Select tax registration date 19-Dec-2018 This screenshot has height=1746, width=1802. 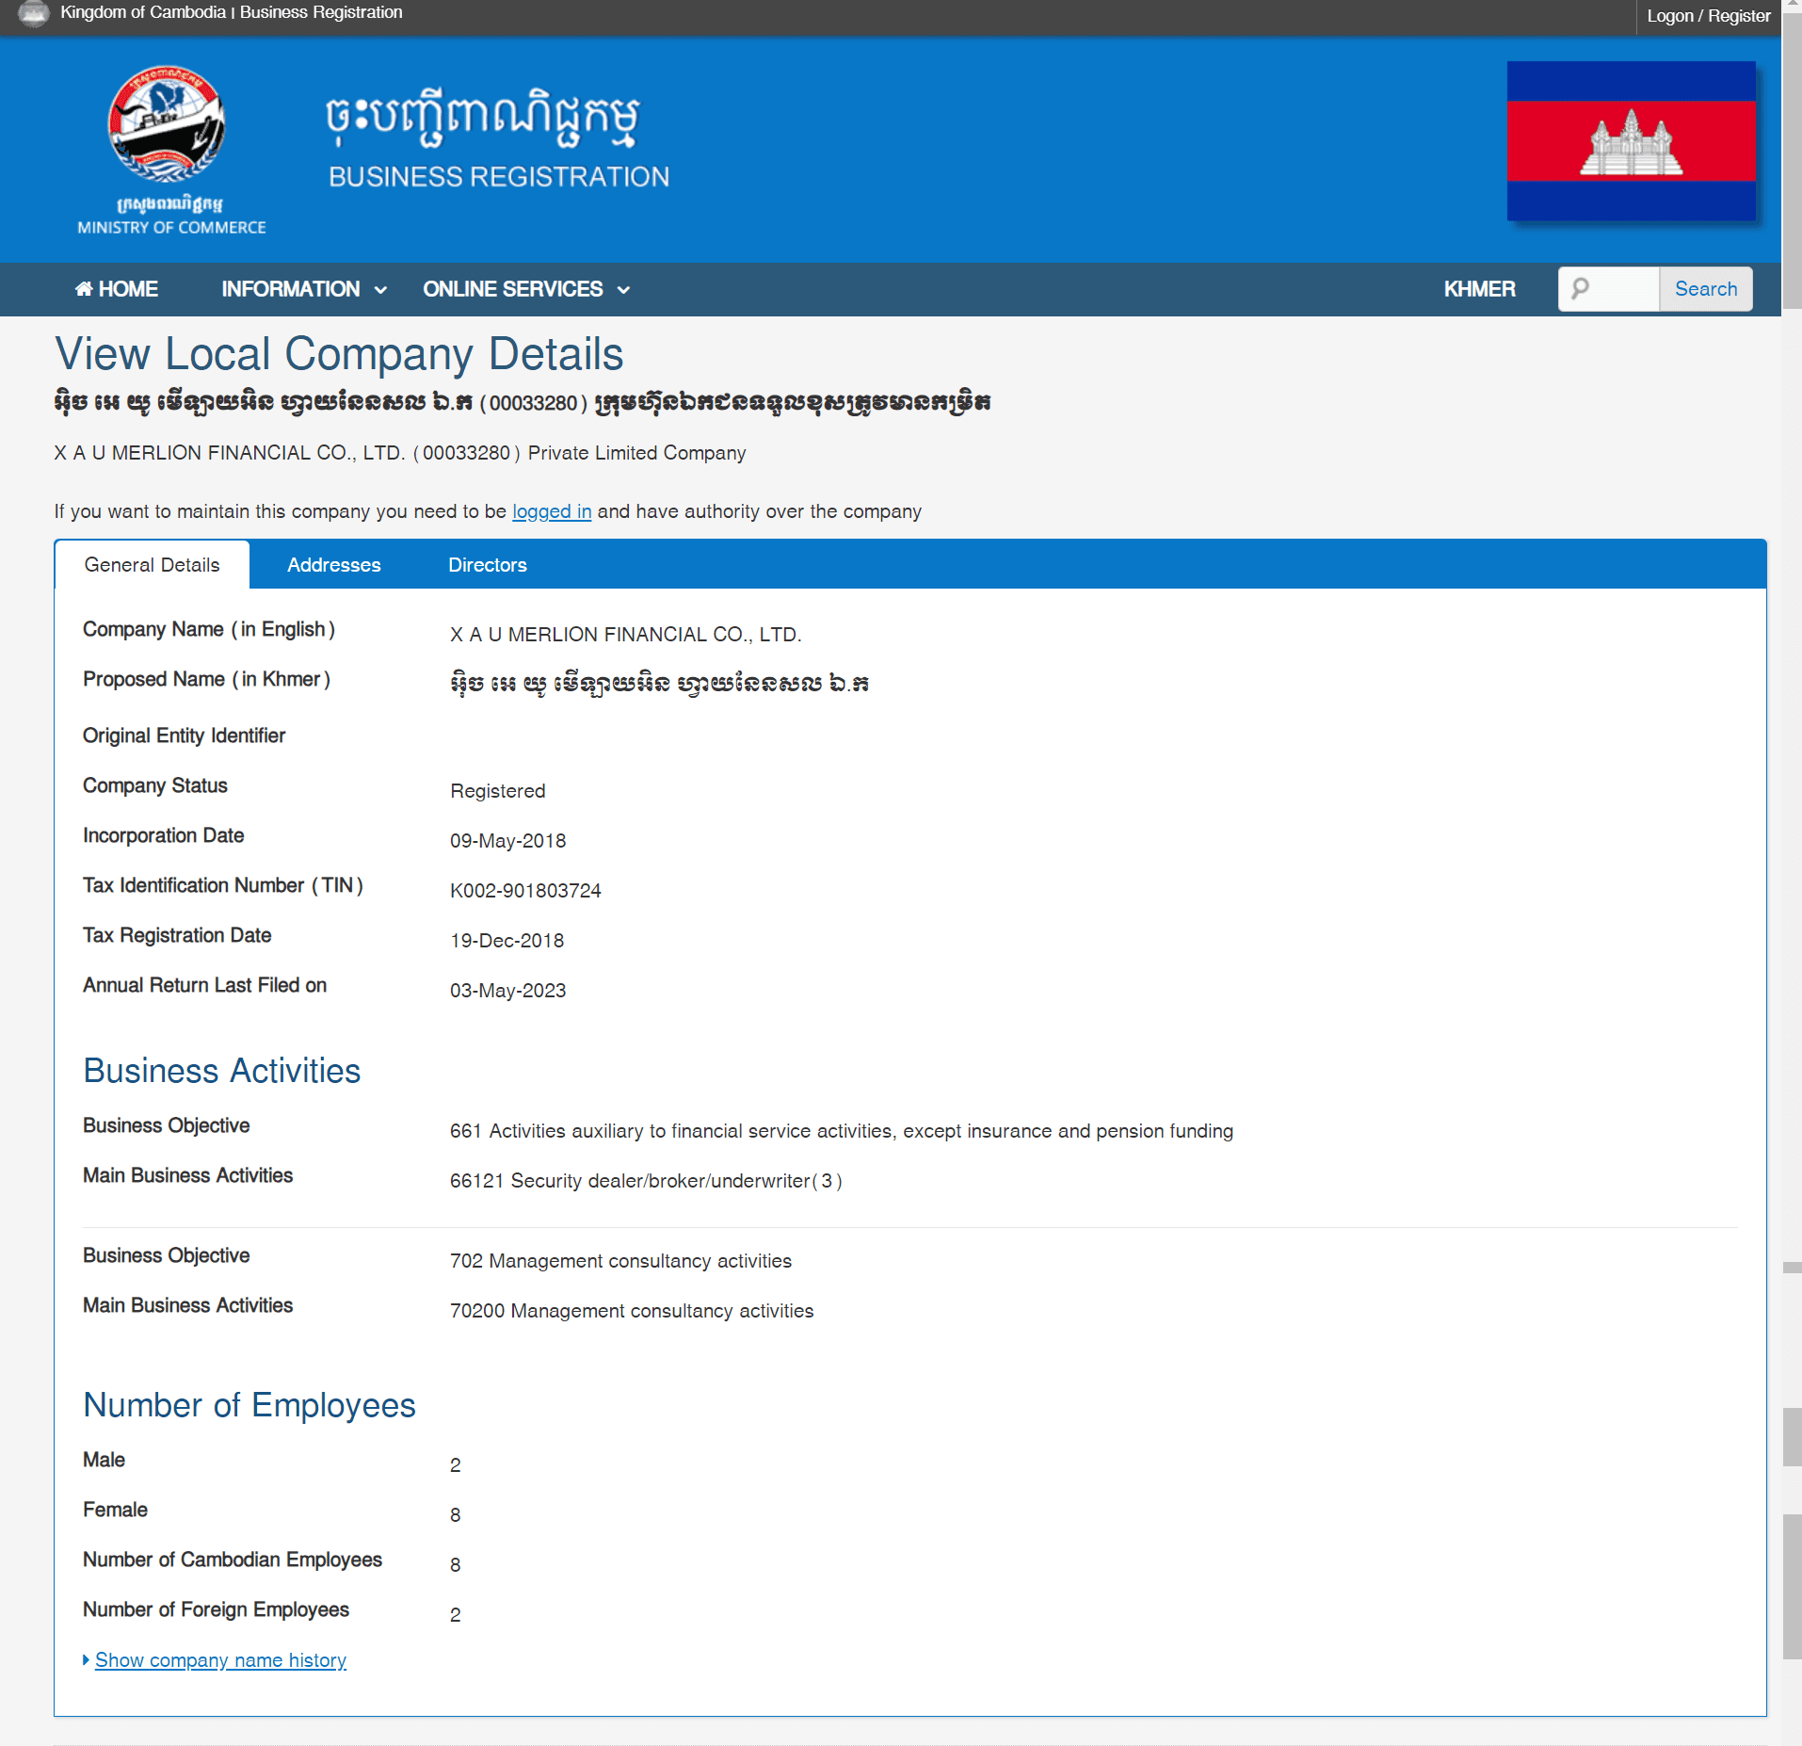point(507,941)
